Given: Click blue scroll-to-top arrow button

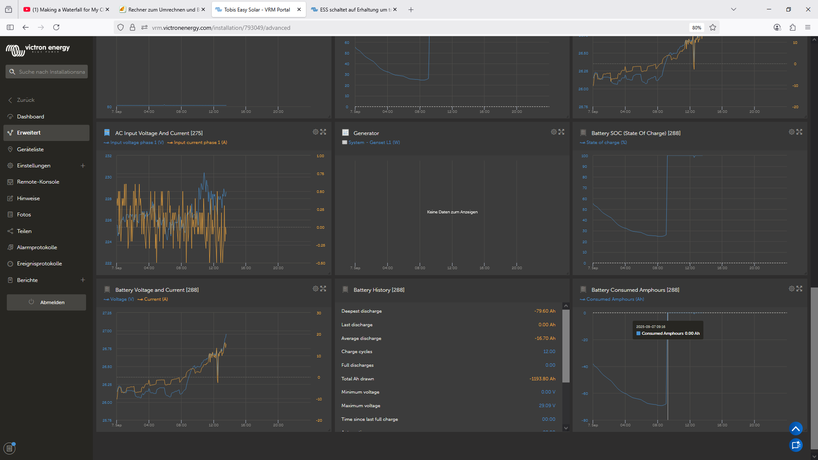Looking at the screenshot, I should (795, 428).
